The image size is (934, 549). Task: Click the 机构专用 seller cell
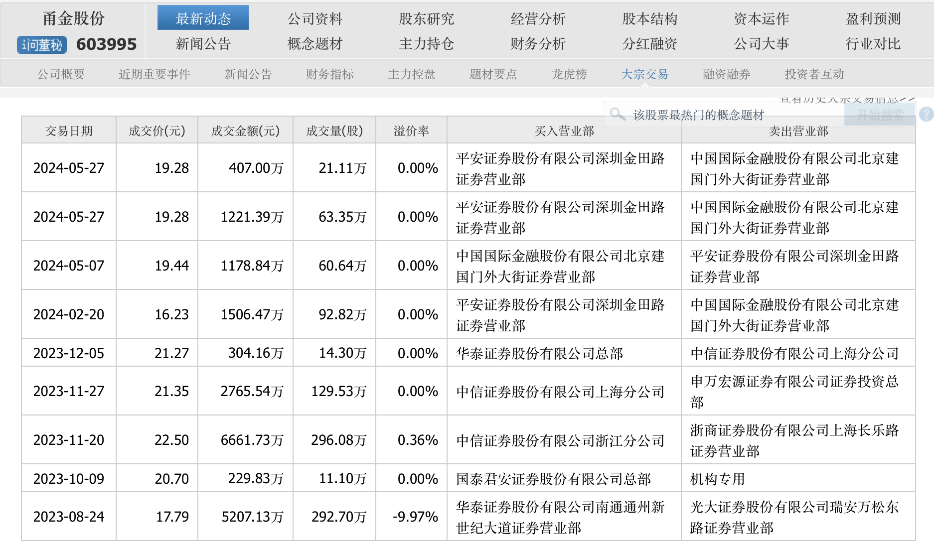coord(798,478)
